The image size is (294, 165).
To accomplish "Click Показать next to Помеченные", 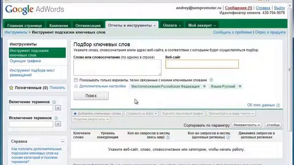I will [x=57, y=88].
